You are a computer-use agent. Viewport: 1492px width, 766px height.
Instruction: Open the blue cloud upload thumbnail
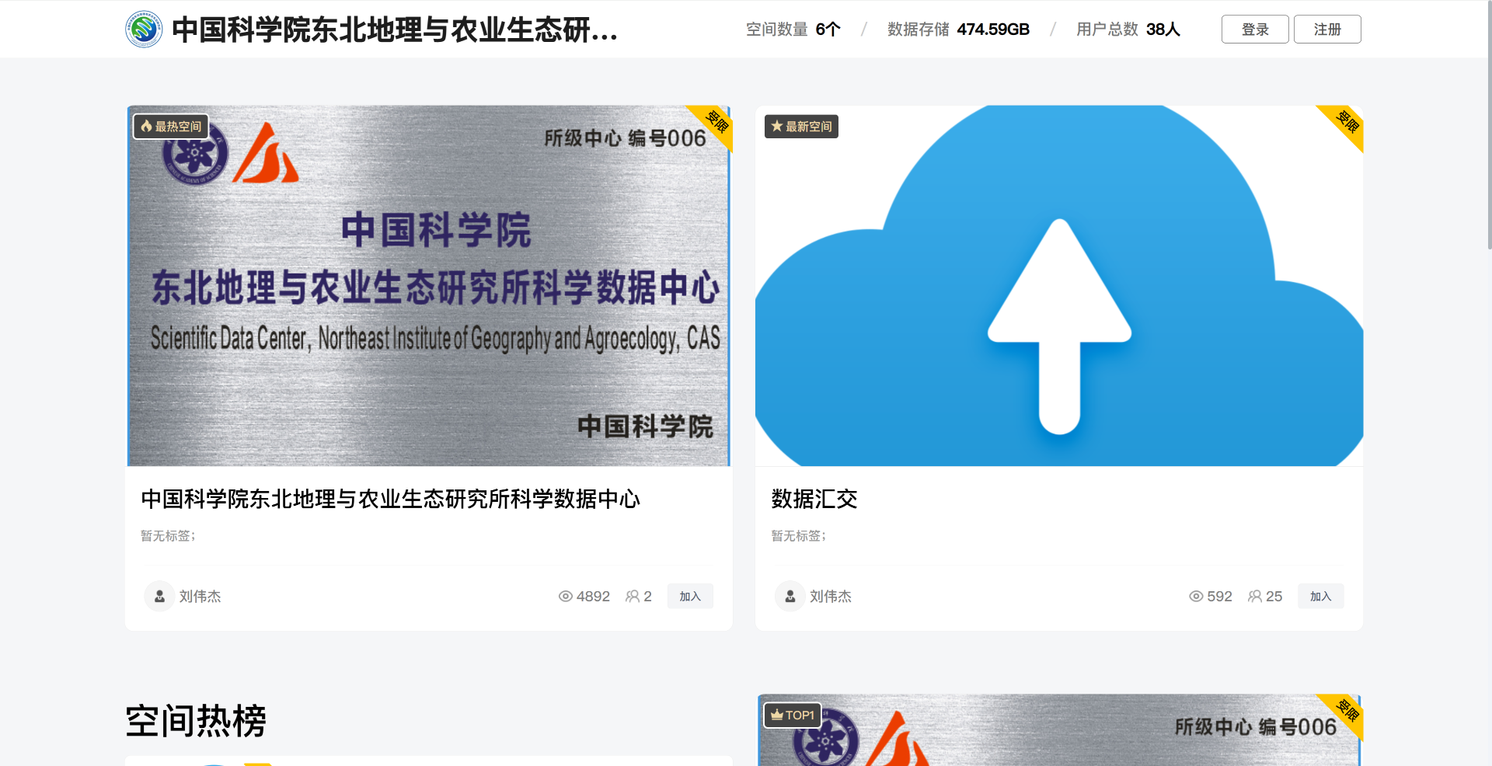click(1059, 286)
